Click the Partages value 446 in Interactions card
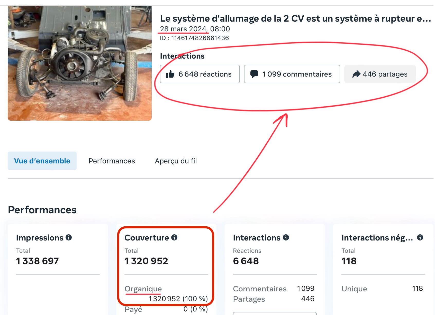Image resolution: width=435 pixels, height=315 pixels. (308, 299)
